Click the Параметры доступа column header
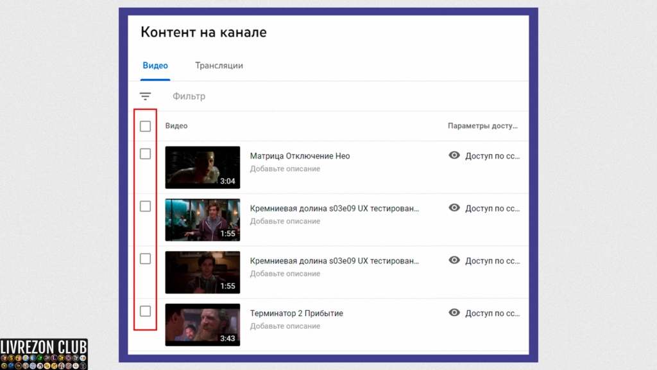 pyautogui.click(x=482, y=126)
